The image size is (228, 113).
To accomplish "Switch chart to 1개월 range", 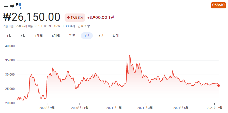I will [39, 36].
